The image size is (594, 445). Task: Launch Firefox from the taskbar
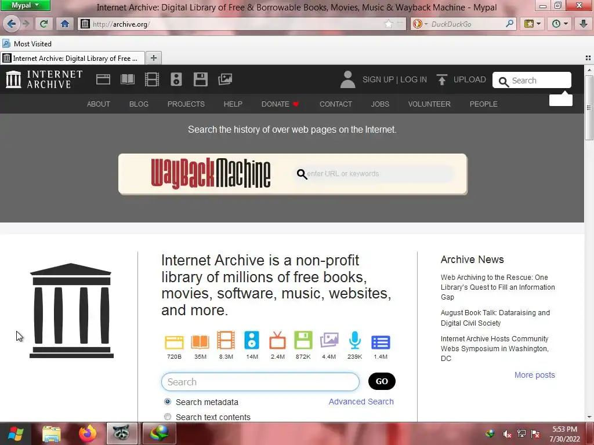pos(87,433)
